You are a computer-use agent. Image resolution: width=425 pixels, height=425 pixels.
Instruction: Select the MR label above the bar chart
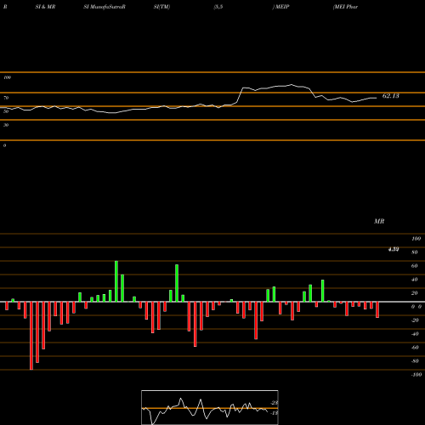click(379, 221)
